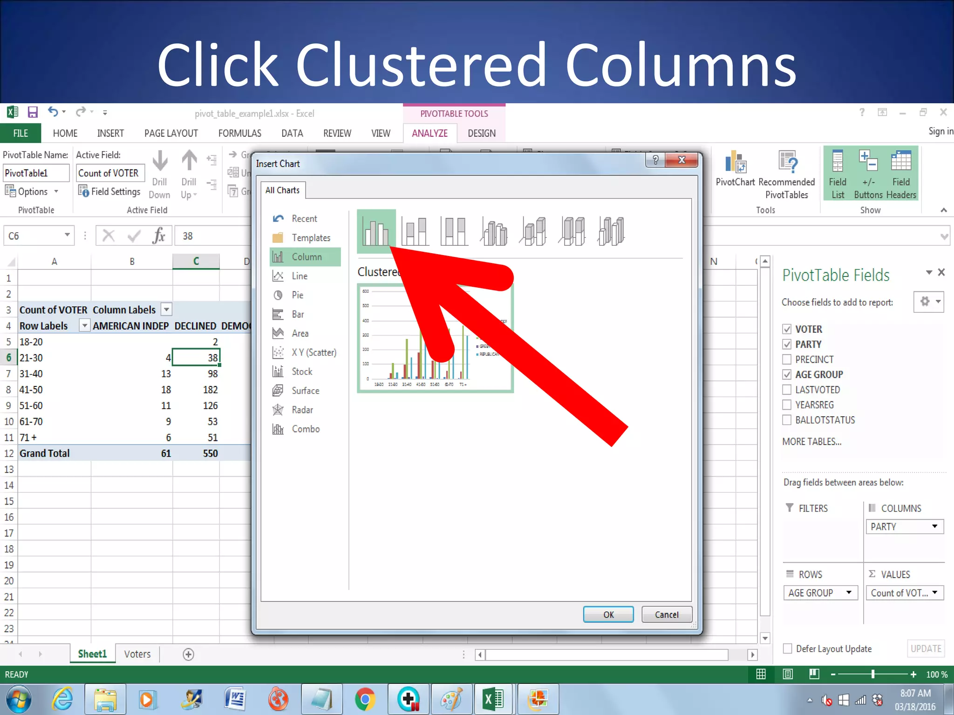Viewport: 954px width, 715px height.
Task: Select the Stacked Column chart icon
Action: (x=415, y=231)
